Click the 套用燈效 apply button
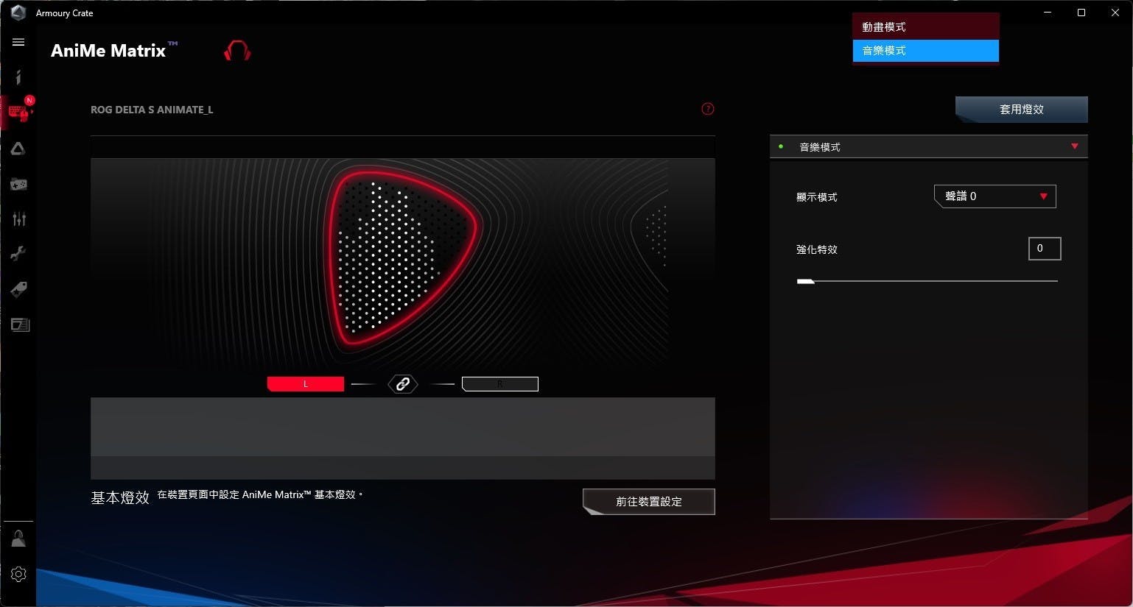 pyautogui.click(x=1022, y=110)
